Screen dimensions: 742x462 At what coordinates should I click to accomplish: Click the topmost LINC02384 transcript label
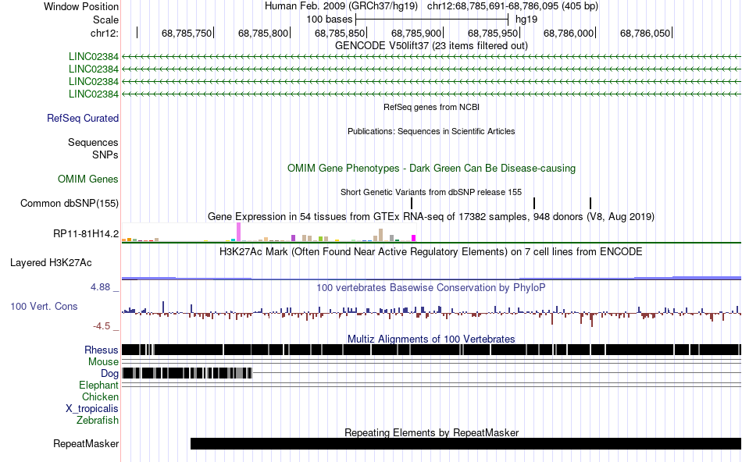pyautogui.click(x=93, y=57)
